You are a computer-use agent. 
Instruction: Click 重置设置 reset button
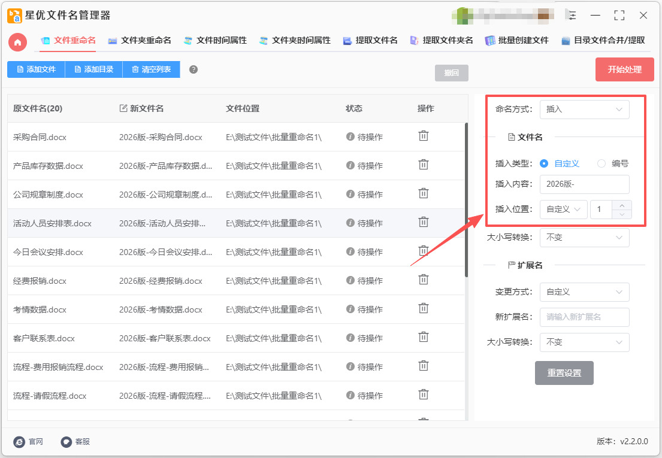click(564, 373)
